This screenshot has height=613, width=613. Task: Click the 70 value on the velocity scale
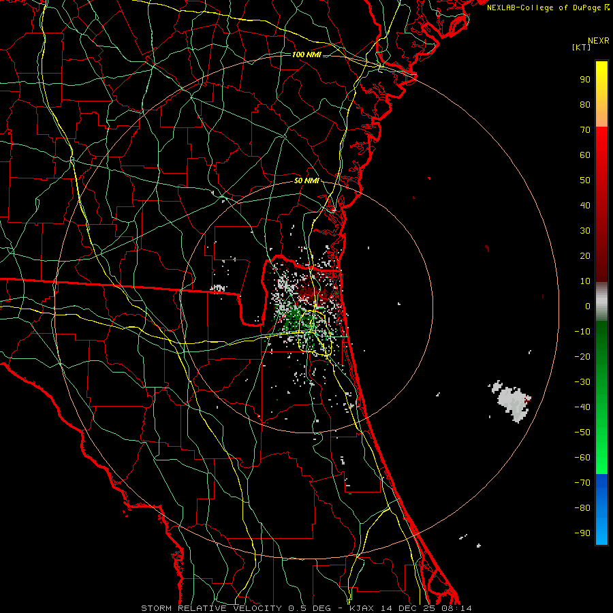click(585, 130)
